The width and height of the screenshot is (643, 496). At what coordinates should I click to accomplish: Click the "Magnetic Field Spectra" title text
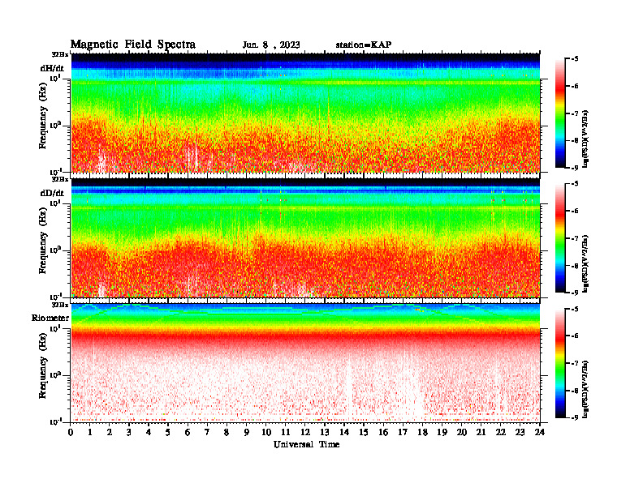133,45
